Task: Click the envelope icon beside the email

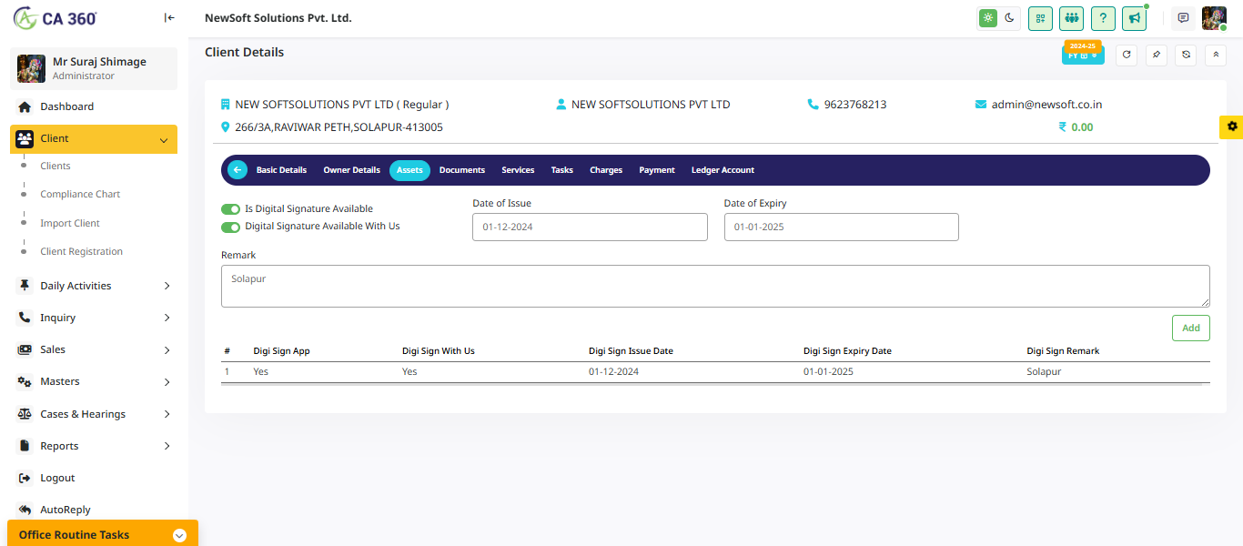Action: 981,105
